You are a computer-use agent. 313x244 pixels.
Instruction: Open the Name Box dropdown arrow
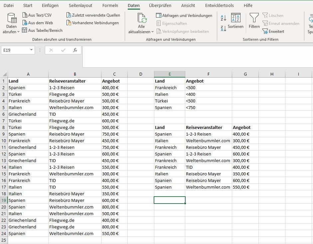32,50
